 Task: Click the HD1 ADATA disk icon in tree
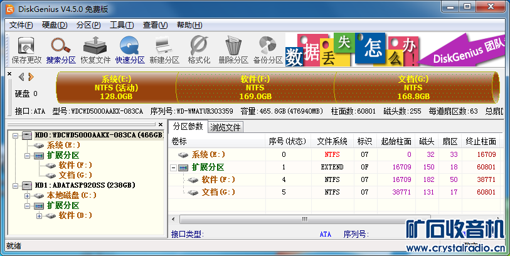click(27, 186)
